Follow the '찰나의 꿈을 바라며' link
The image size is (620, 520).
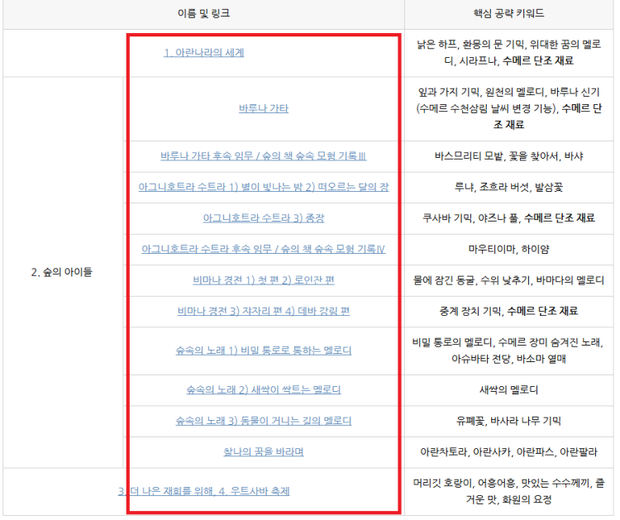coord(263,451)
